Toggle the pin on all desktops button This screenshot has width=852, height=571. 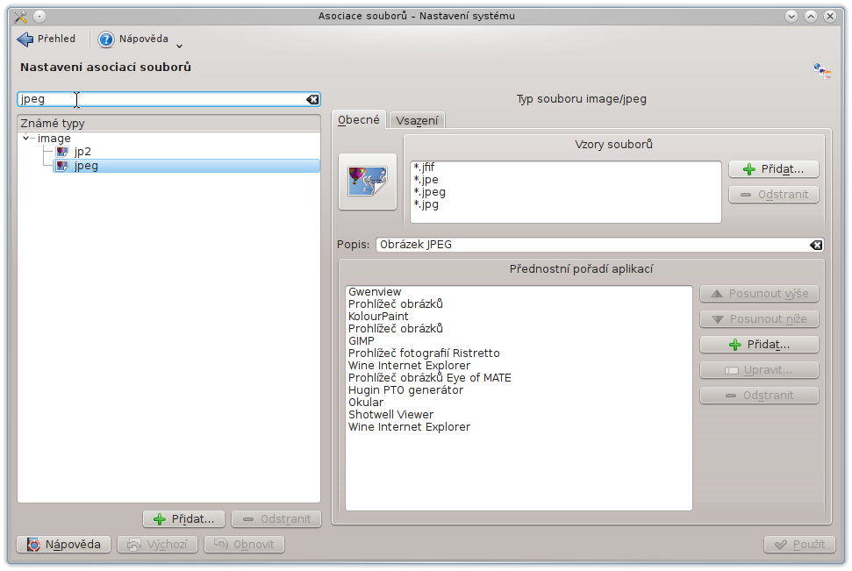click(39, 17)
